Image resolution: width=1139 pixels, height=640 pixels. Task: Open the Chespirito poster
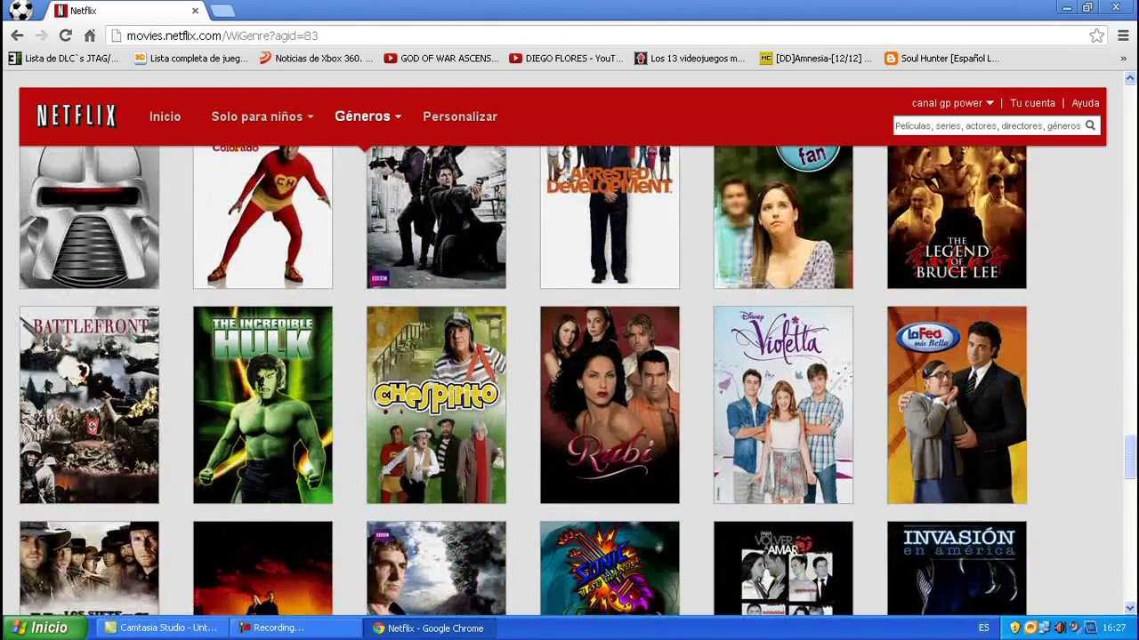click(436, 405)
